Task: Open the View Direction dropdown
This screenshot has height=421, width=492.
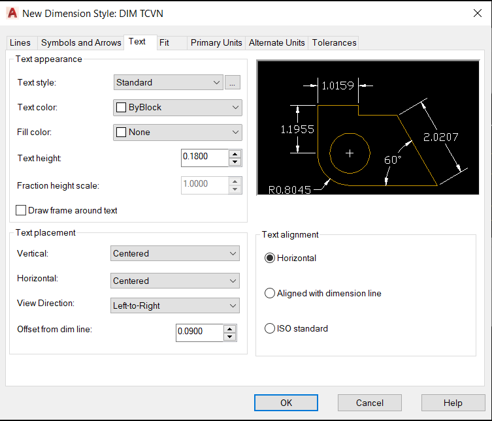Action: (x=175, y=305)
